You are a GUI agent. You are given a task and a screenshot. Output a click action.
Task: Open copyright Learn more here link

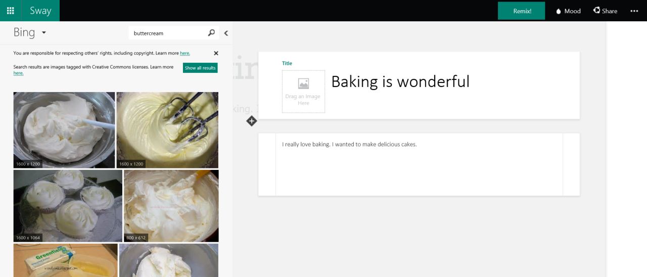click(185, 53)
